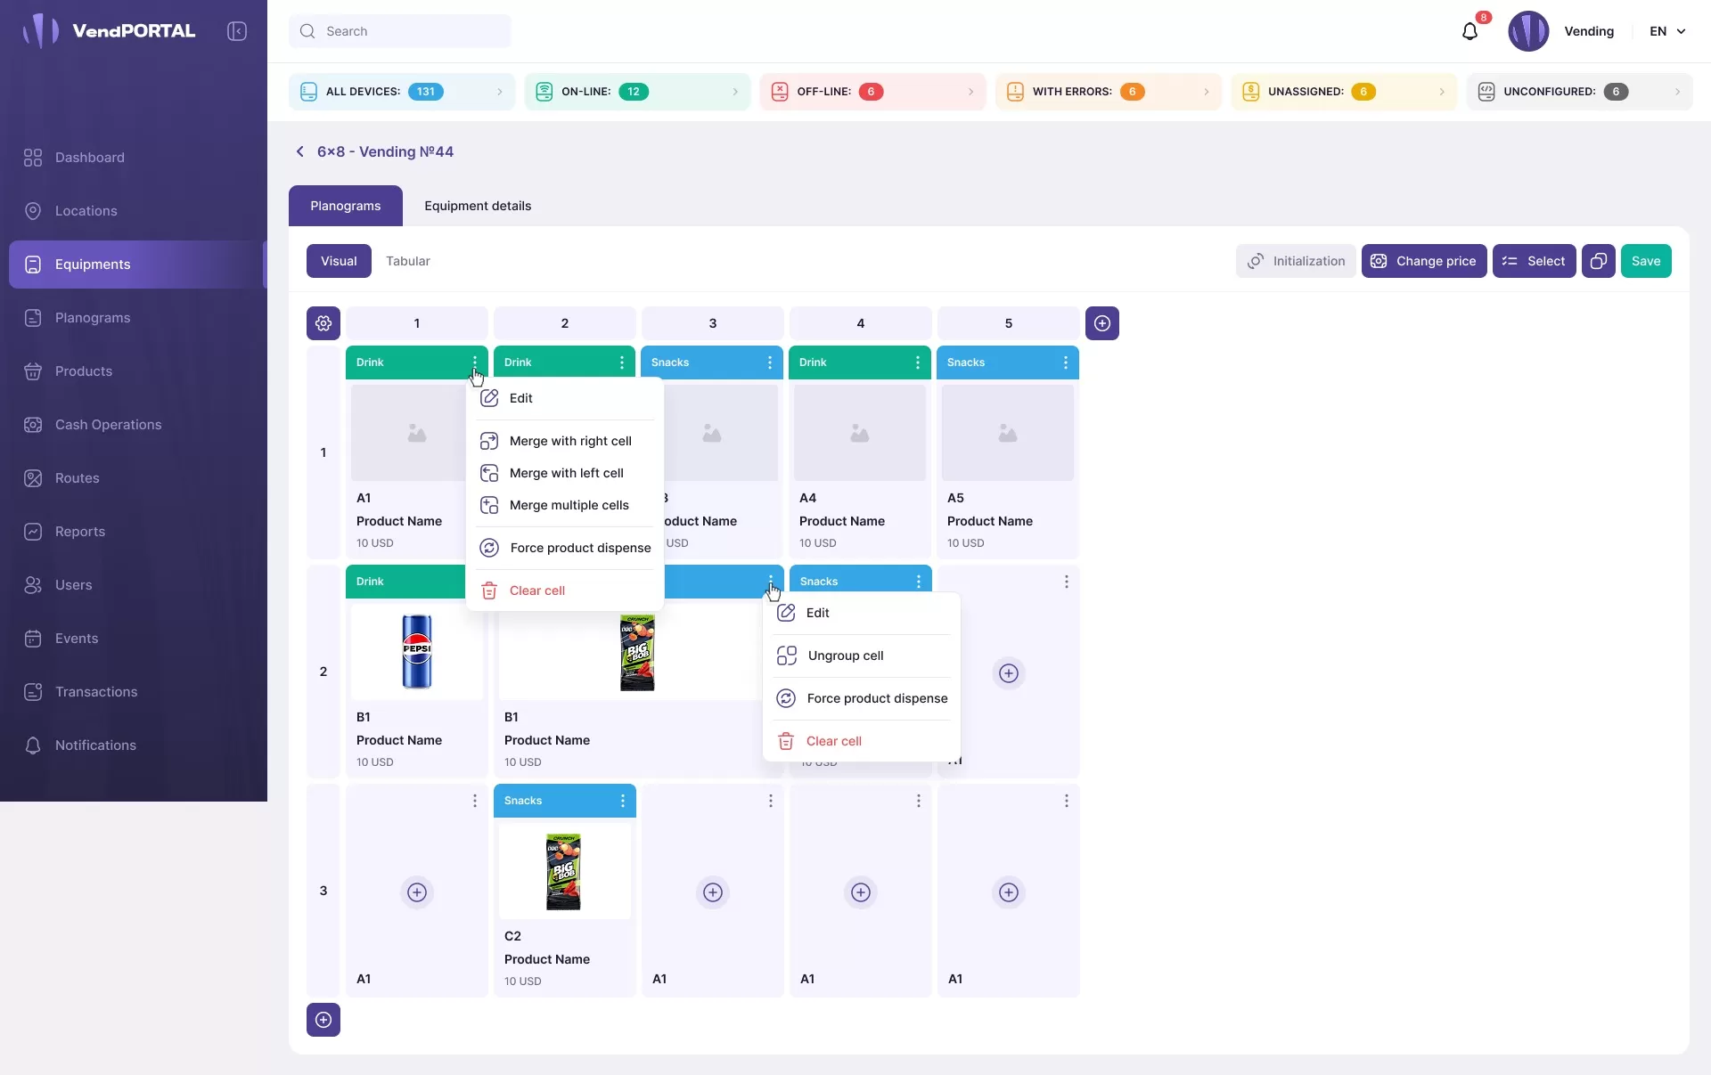1711x1075 pixels.
Task: Open the EN language dropdown
Action: [1667, 31]
